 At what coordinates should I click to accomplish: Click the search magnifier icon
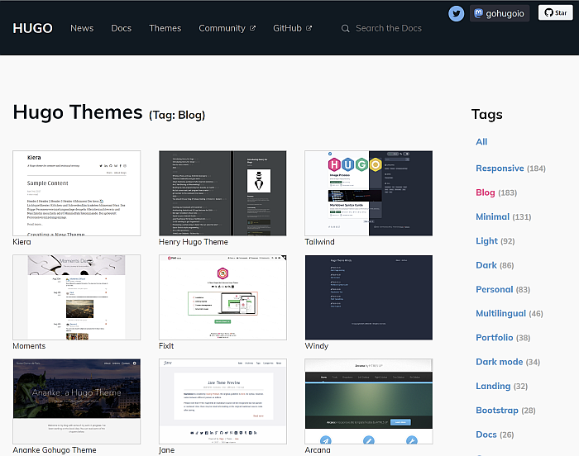click(x=345, y=28)
